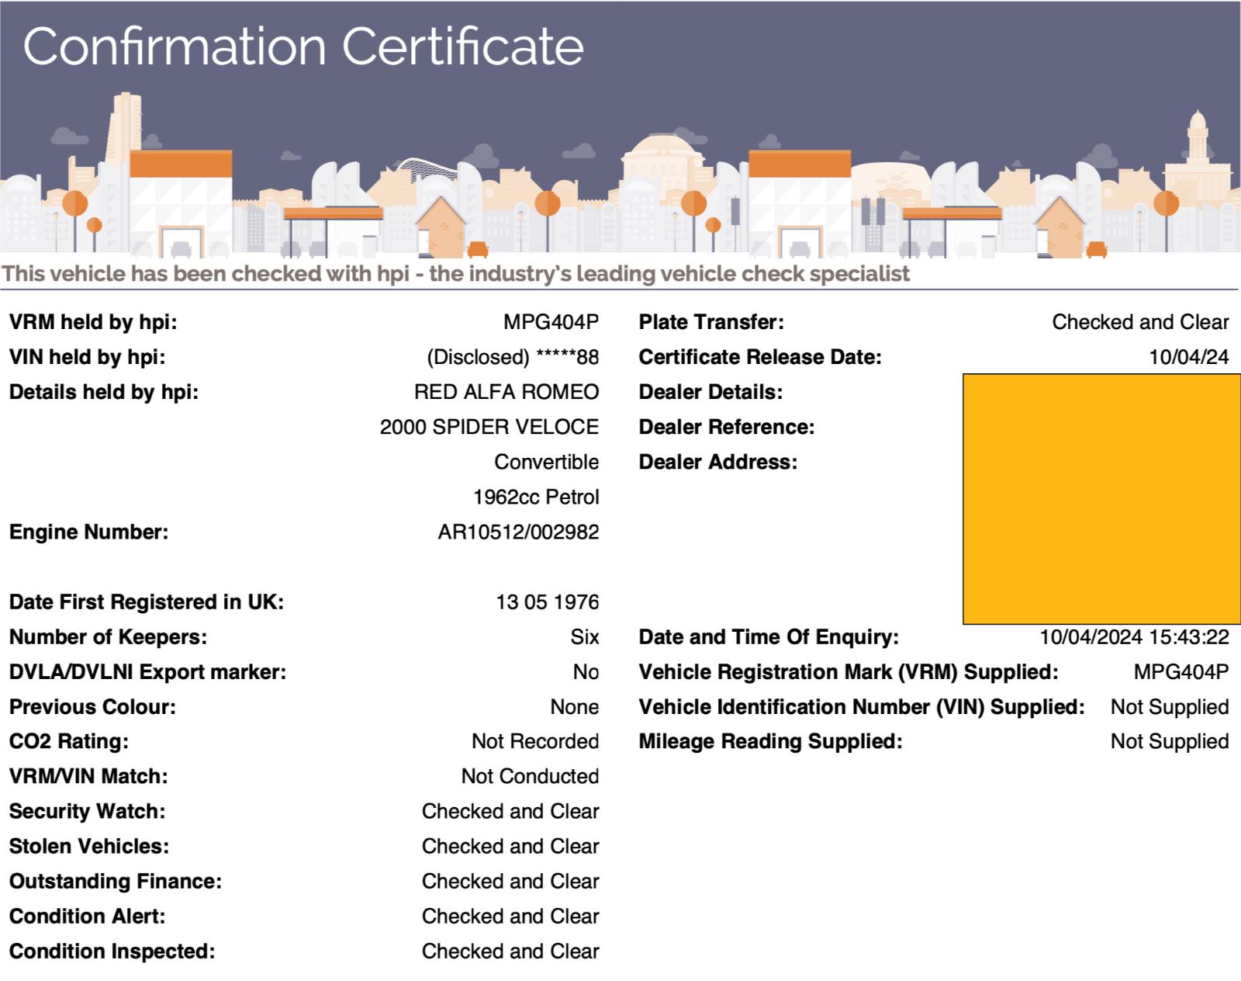
Task: Click 'Date First Registered in UK:' label
Action: coord(147,602)
